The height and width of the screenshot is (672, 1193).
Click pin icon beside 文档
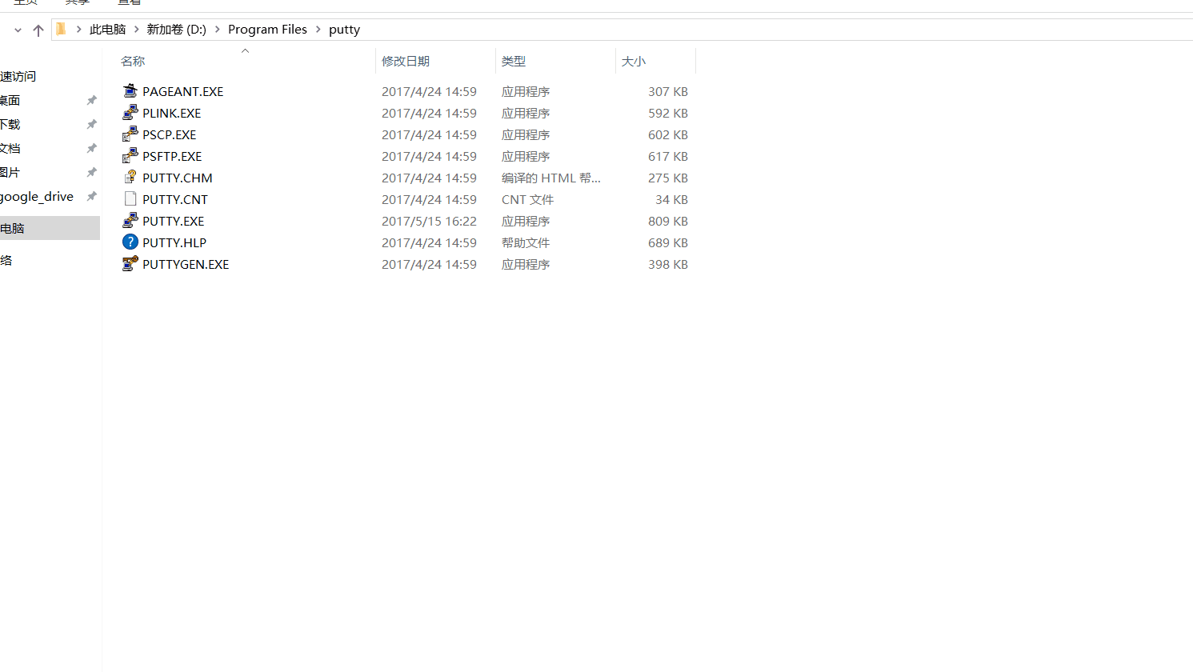point(91,148)
